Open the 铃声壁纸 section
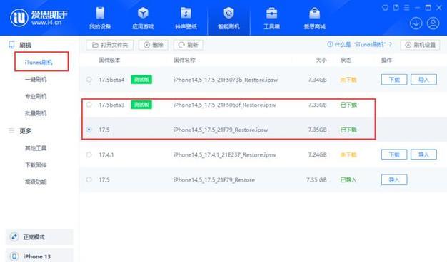The width and height of the screenshot is (447, 262). 186,19
